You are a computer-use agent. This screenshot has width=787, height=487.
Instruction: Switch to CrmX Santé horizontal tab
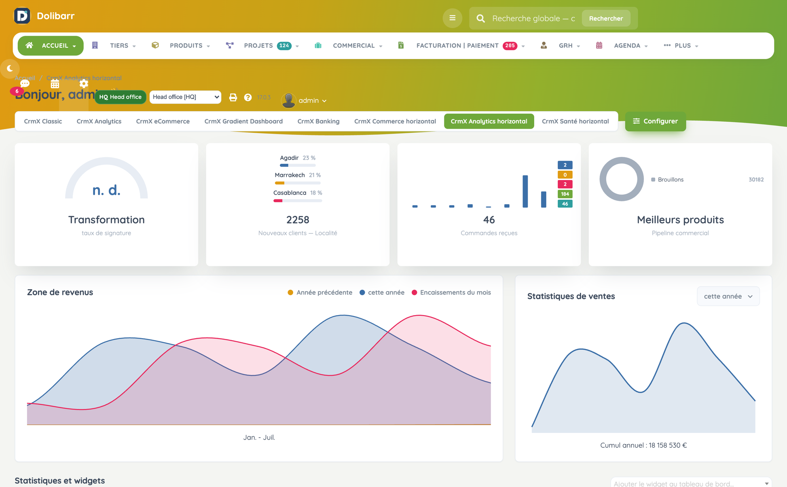(x=575, y=121)
